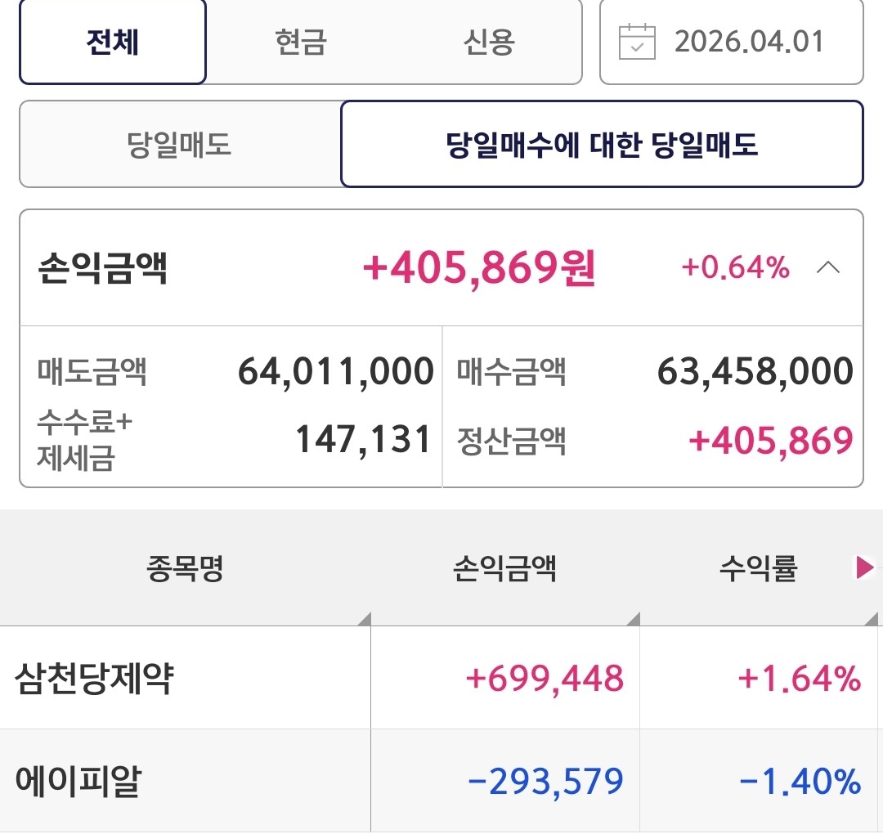Screen dimensions: 883x834
Task: Select 당일매수에 대한 당일매도 option
Action: pos(602,145)
